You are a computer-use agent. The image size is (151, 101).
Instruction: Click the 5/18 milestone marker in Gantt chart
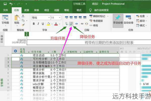pos(140,84)
